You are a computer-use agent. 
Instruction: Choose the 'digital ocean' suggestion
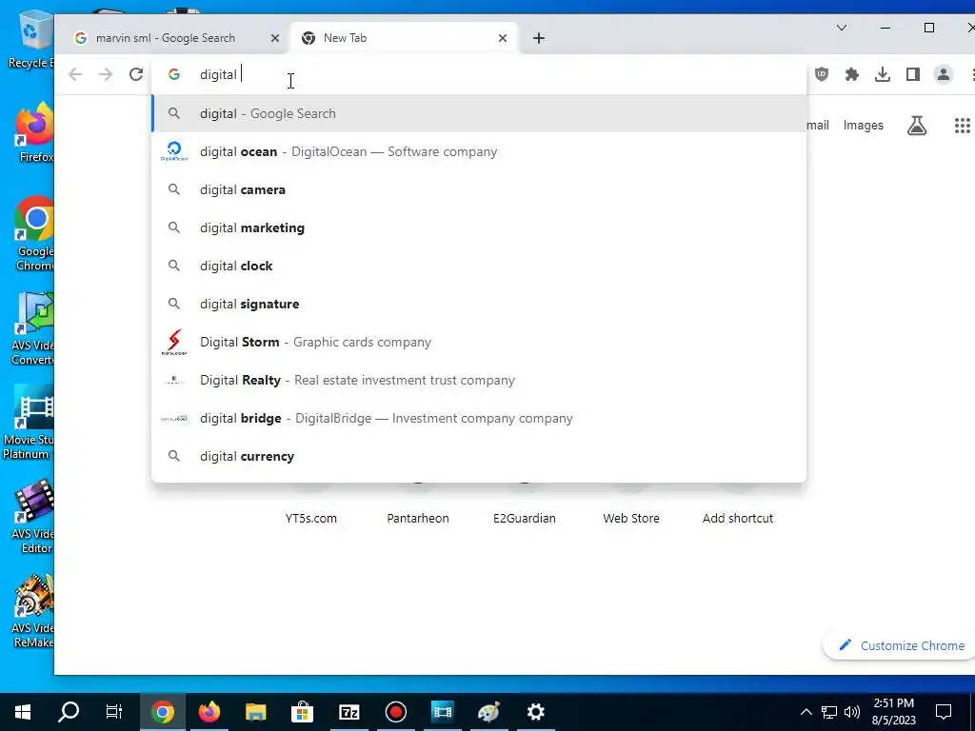pos(479,151)
